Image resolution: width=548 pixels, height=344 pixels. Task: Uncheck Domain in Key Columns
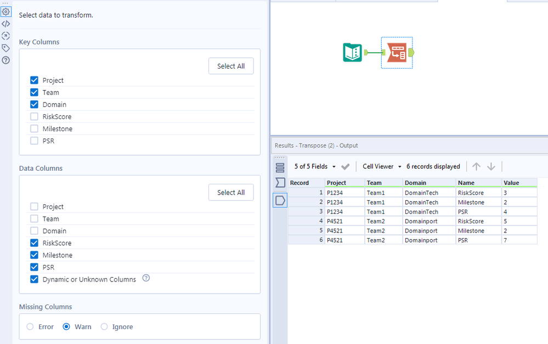(34, 104)
